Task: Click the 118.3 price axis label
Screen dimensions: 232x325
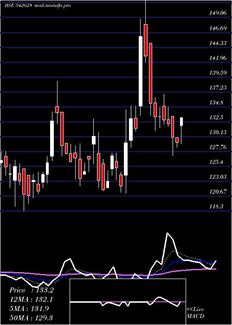Action: pyautogui.click(x=216, y=207)
